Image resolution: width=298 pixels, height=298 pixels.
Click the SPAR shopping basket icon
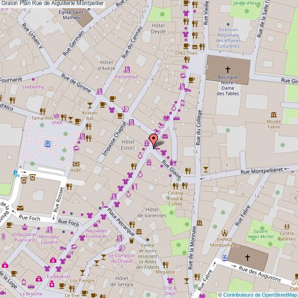click(57, 117)
